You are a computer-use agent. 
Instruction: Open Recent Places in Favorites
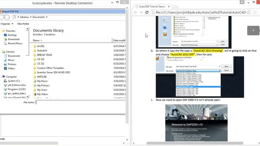point(15,43)
